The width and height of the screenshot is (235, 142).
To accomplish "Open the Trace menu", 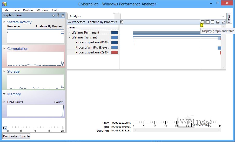I will (16, 10).
